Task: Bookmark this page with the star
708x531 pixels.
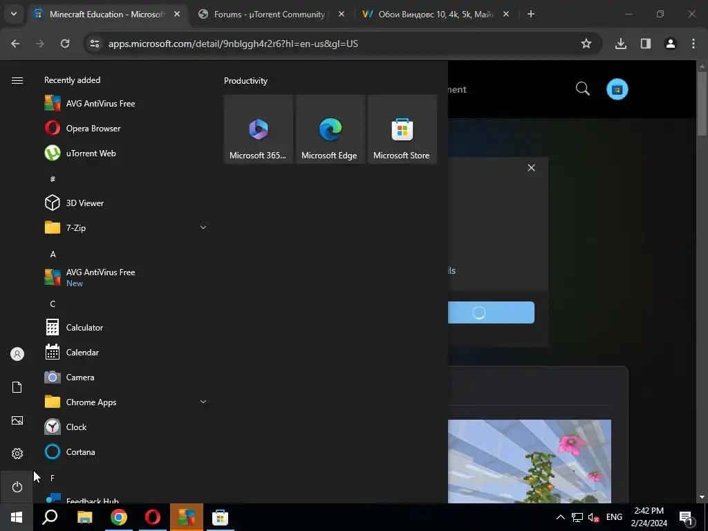Action: [586, 44]
